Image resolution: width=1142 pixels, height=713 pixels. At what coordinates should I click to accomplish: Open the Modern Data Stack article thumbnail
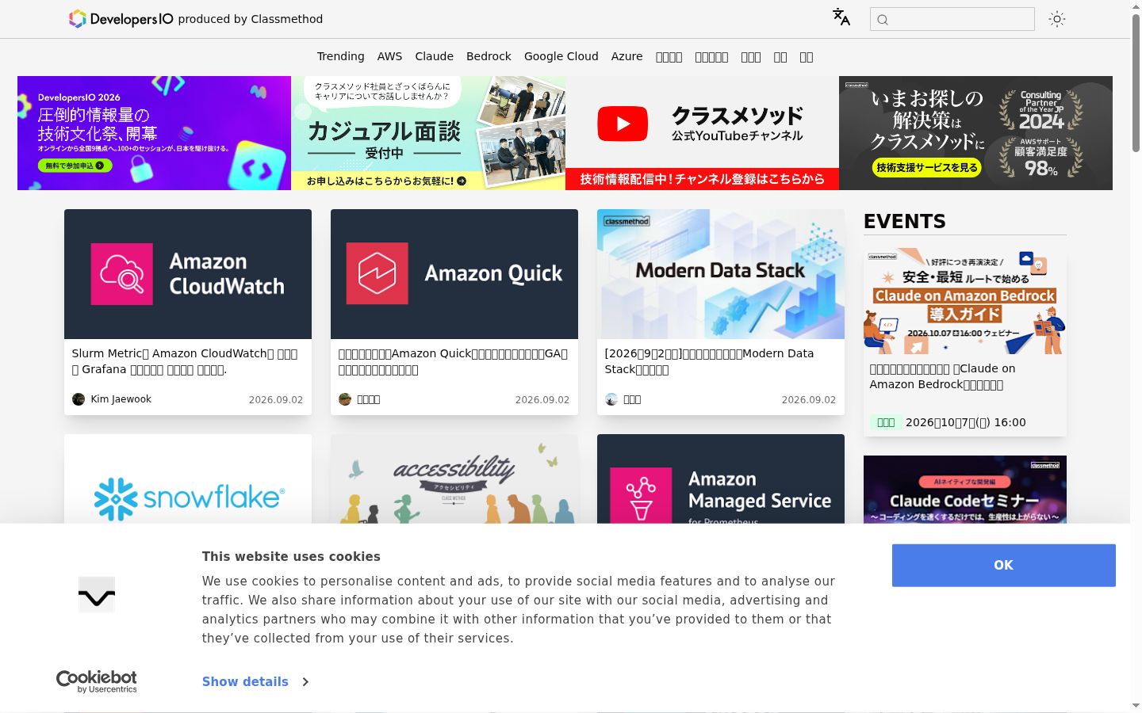721,274
